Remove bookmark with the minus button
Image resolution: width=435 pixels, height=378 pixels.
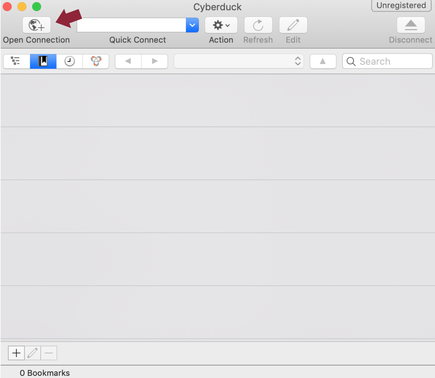[x=49, y=353]
